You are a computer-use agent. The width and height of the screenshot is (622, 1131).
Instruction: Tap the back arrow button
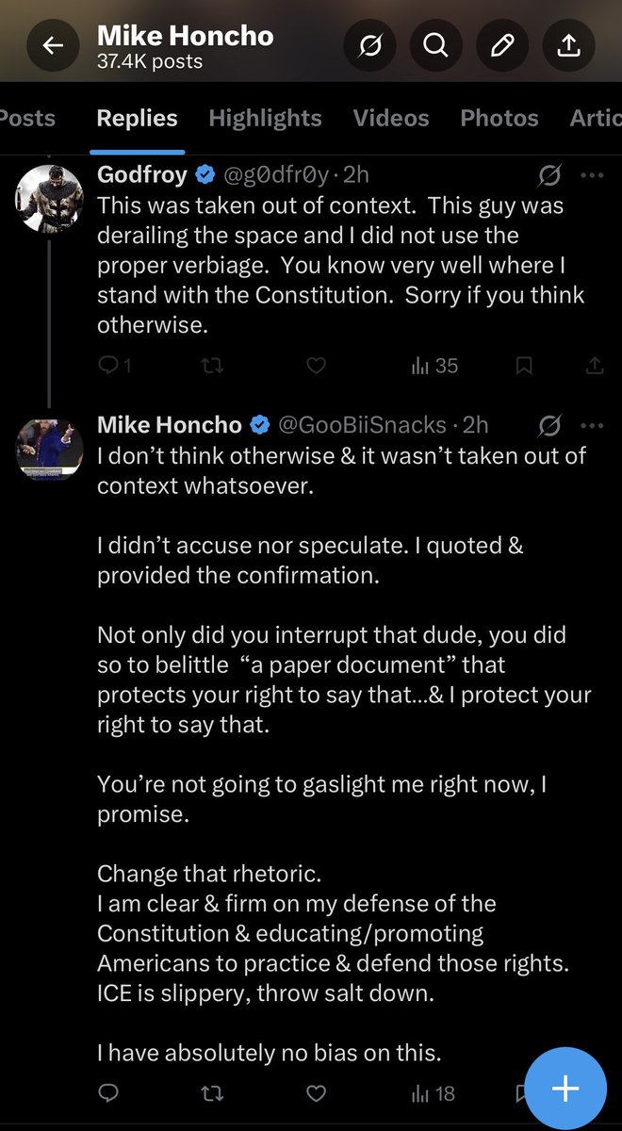coord(53,46)
